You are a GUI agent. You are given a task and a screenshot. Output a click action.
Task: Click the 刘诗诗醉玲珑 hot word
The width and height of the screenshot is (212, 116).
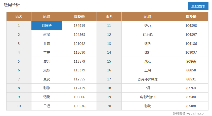point(148,79)
